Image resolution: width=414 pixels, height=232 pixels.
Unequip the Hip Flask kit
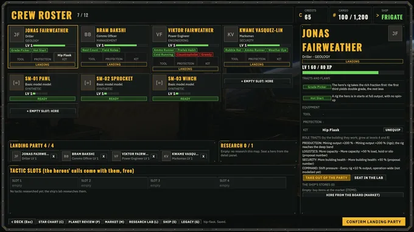click(393, 130)
